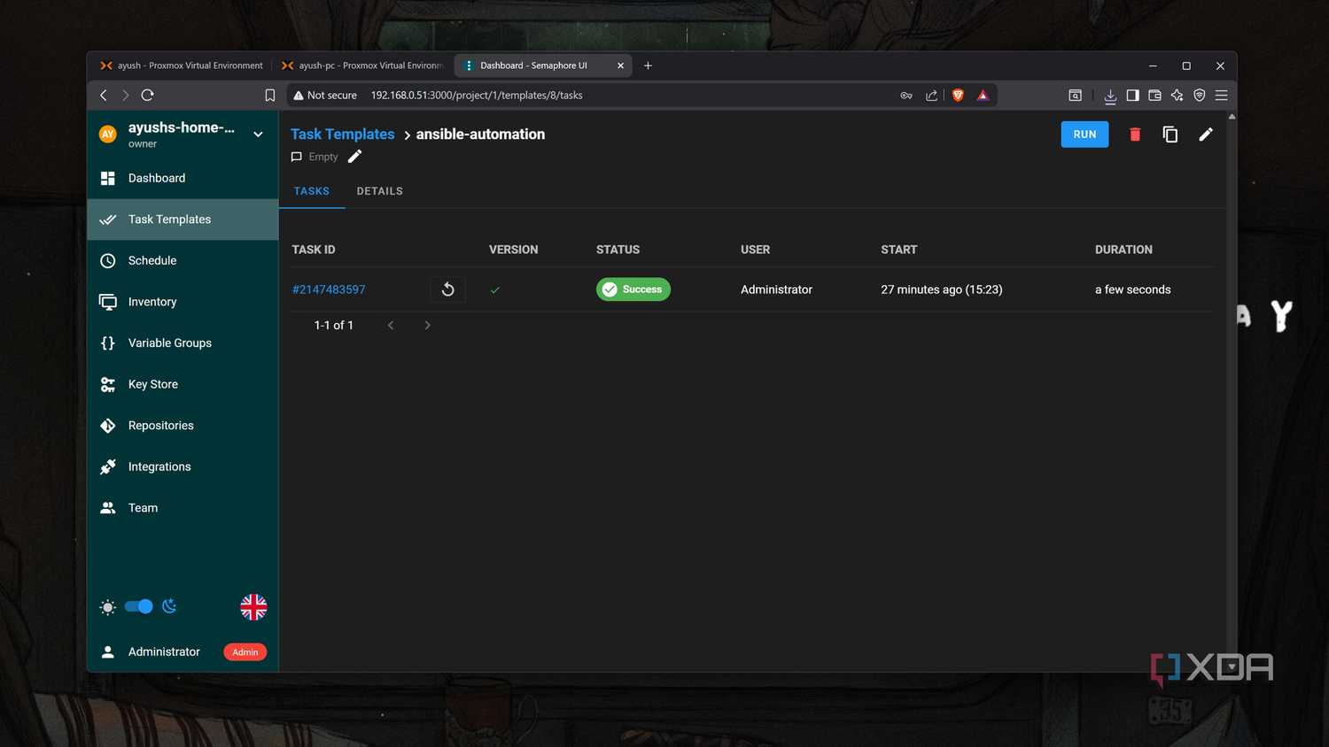Viewport: 1329px width, 747px height.
Task: Bookmark this page icon
Action: click(270, 96)
